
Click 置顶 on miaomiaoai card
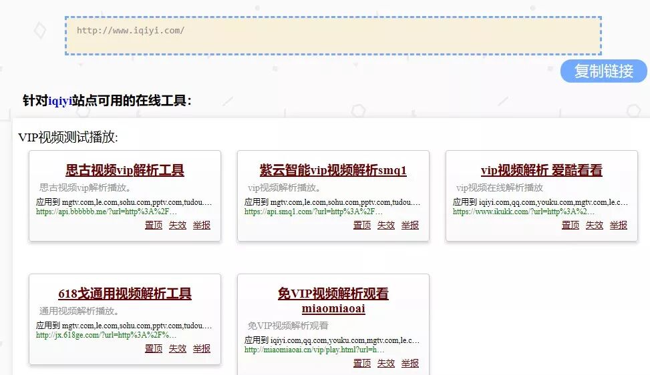tap(362, 363)
